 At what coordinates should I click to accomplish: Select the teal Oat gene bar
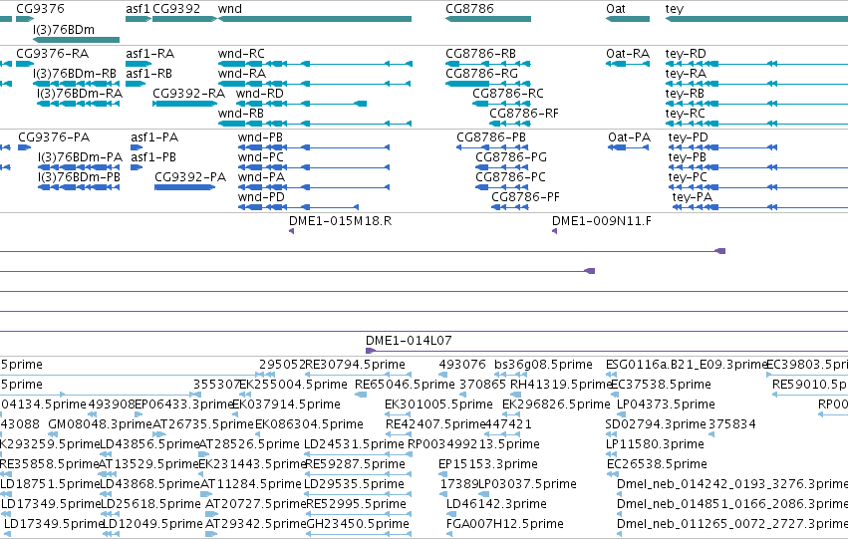pos(628,19)
